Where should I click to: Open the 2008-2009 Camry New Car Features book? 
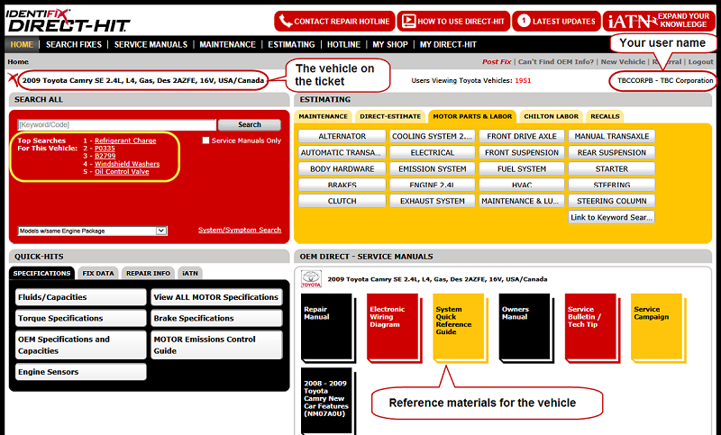pyautogui.click(x=329, y=401)
